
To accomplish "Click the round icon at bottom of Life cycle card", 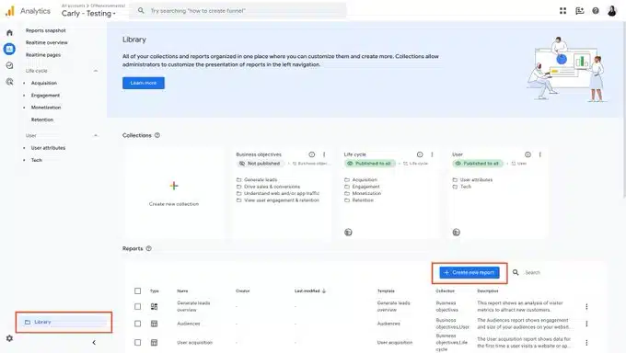I will (x=348, y=233).
